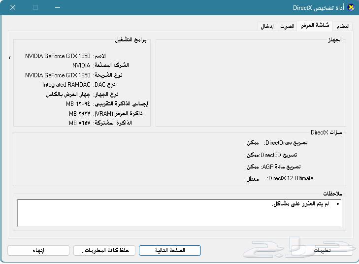Screen dimensions: 359x264
Task: Click the ميزات DirectX group heading
Action: tap(326, 132)
